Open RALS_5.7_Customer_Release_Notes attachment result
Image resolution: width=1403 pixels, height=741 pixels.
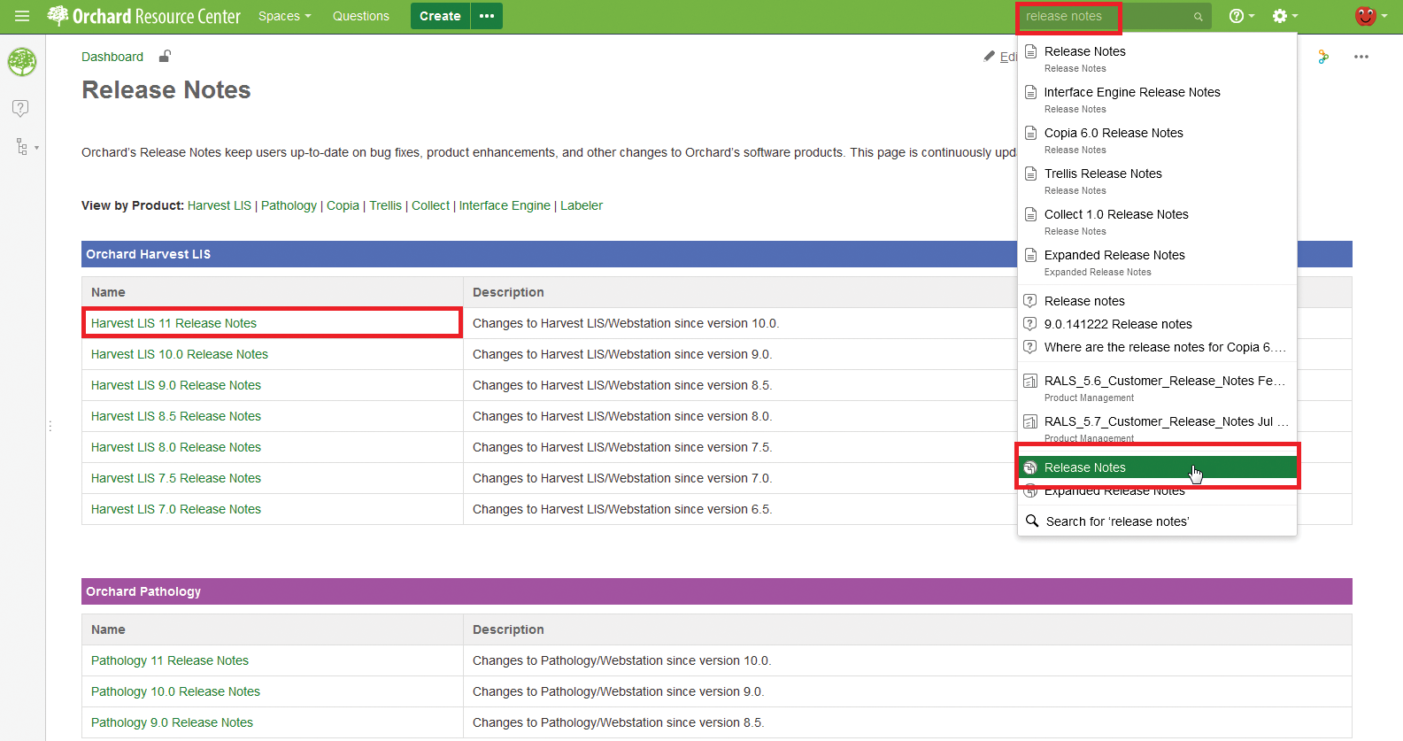(1157, 428)
